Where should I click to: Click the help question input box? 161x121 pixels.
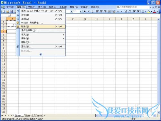click(133, 7)
